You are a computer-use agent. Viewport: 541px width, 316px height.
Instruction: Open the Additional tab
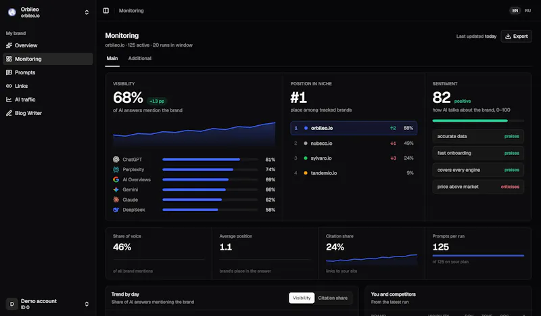coord(140,59)
